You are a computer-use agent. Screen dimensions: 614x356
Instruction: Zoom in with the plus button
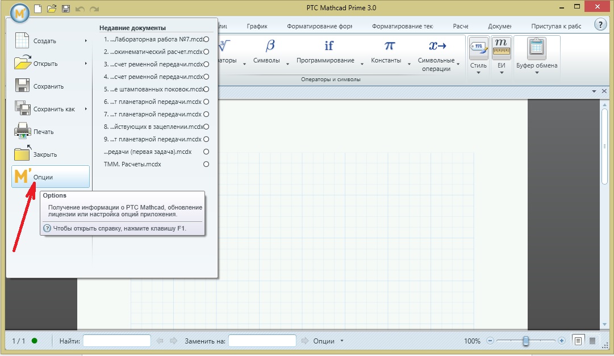pos(562,341)
